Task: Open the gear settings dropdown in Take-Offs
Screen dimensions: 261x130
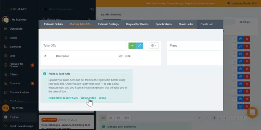Action: (x=153, y=46)
